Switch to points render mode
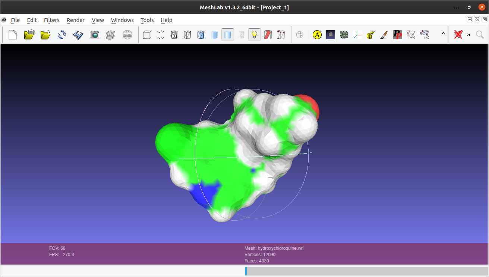 tap(161, 35)
